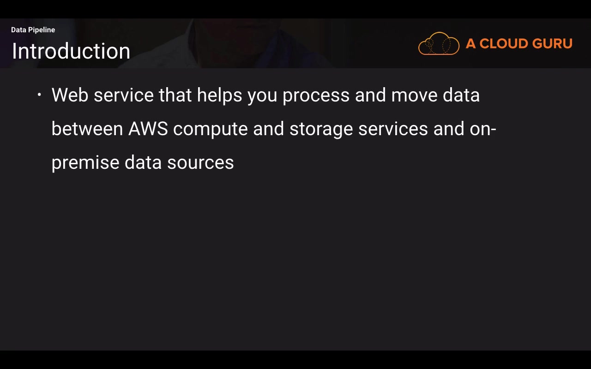This screenshot has height=369, width=591.
Task: Click the words "Web service"
Action: (103, 95)
